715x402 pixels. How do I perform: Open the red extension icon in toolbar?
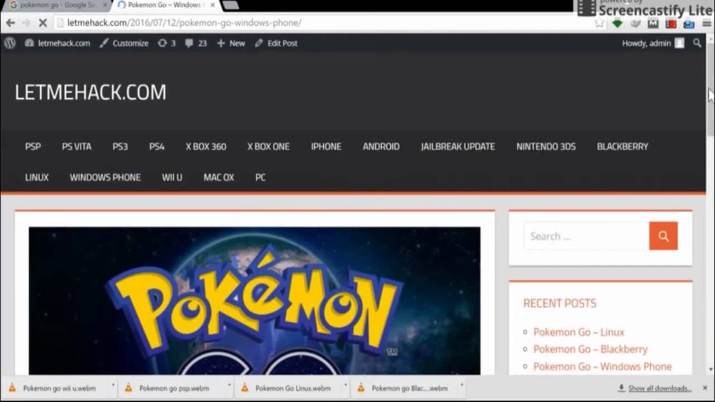(x=671, y=23)
